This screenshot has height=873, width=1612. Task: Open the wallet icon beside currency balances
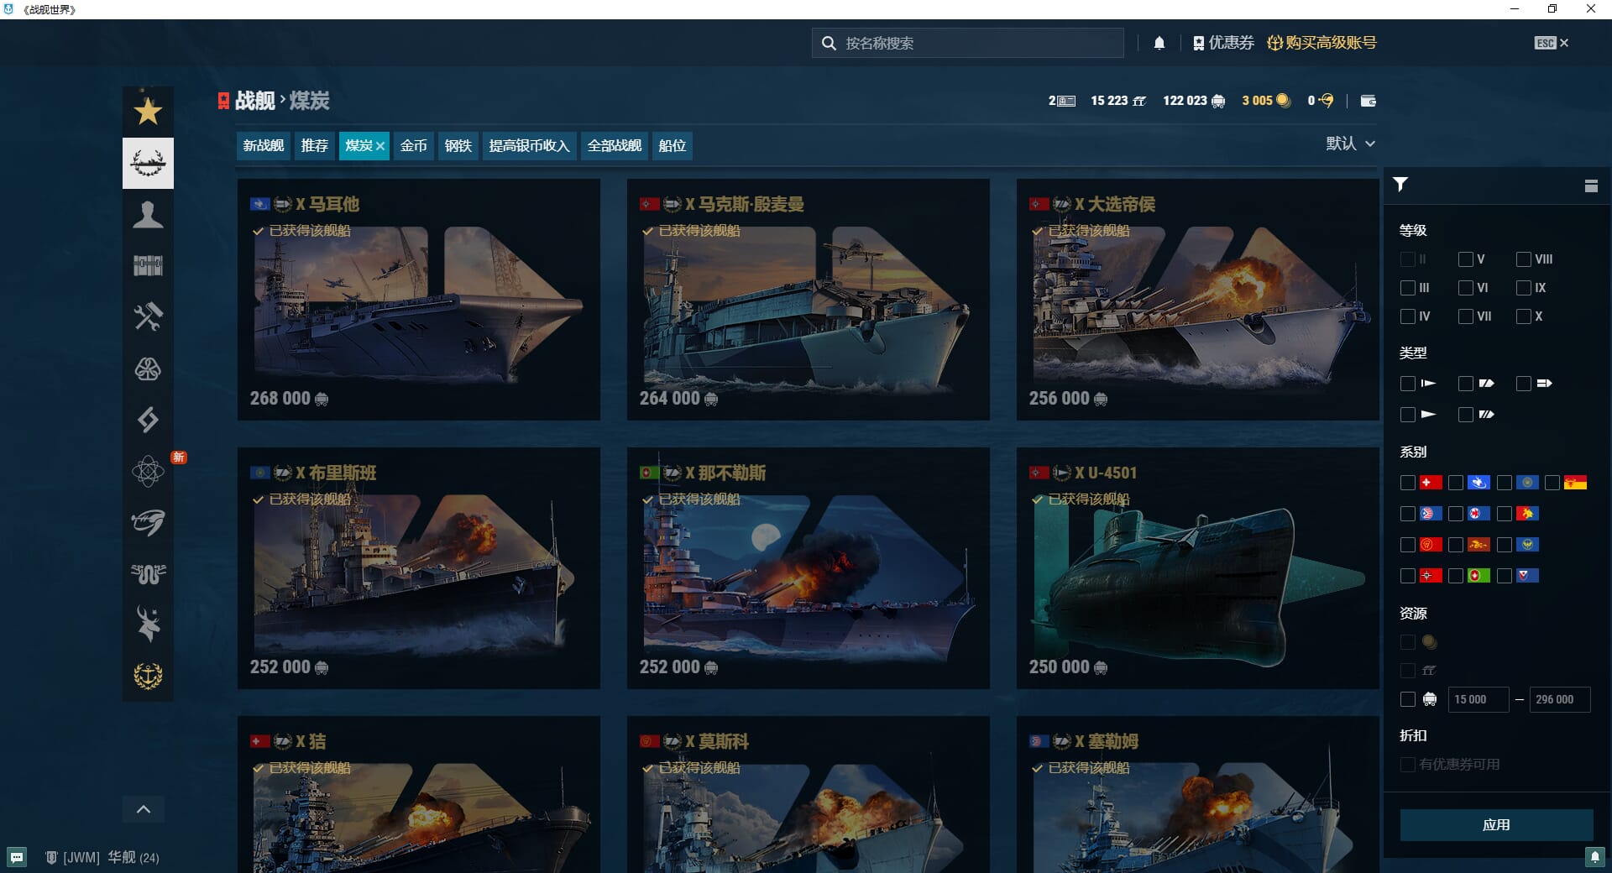point(1368,101)
